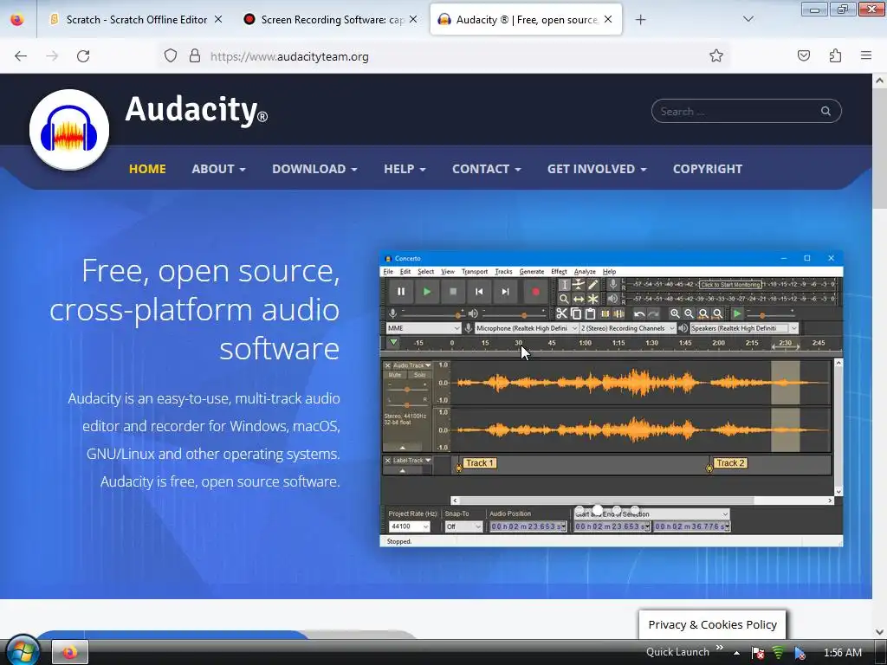Click the playback volume slider in the screenshot
Screen dimensions: 887x665
[513, 313]
